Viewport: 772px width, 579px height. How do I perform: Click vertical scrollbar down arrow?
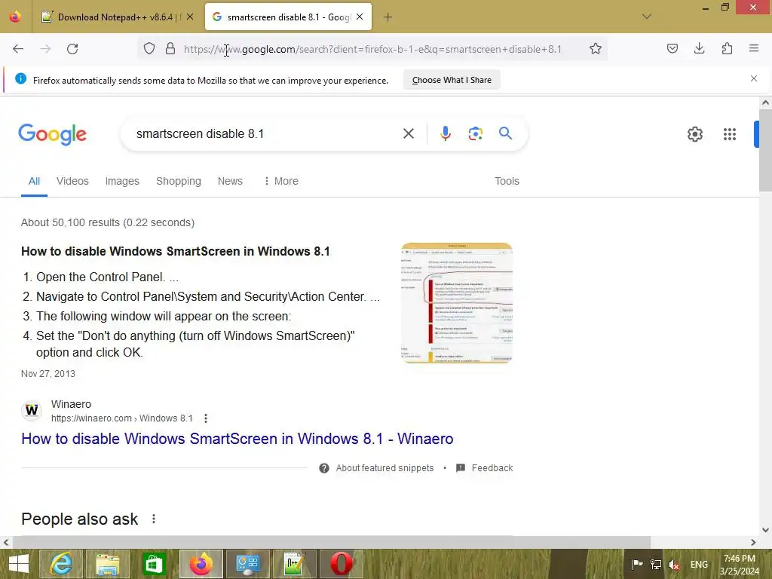(765, 530)
